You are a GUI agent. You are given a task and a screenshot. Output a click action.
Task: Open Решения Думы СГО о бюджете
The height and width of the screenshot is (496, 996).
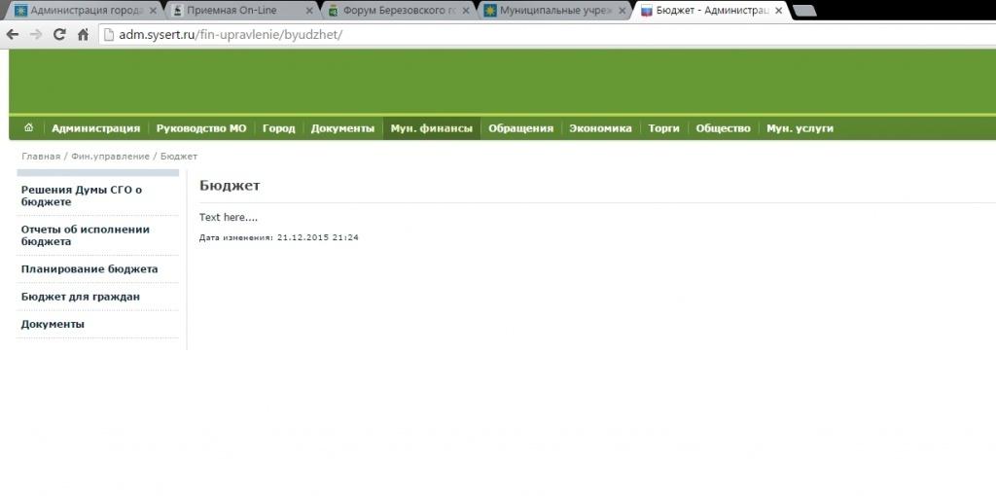[82, 196]
